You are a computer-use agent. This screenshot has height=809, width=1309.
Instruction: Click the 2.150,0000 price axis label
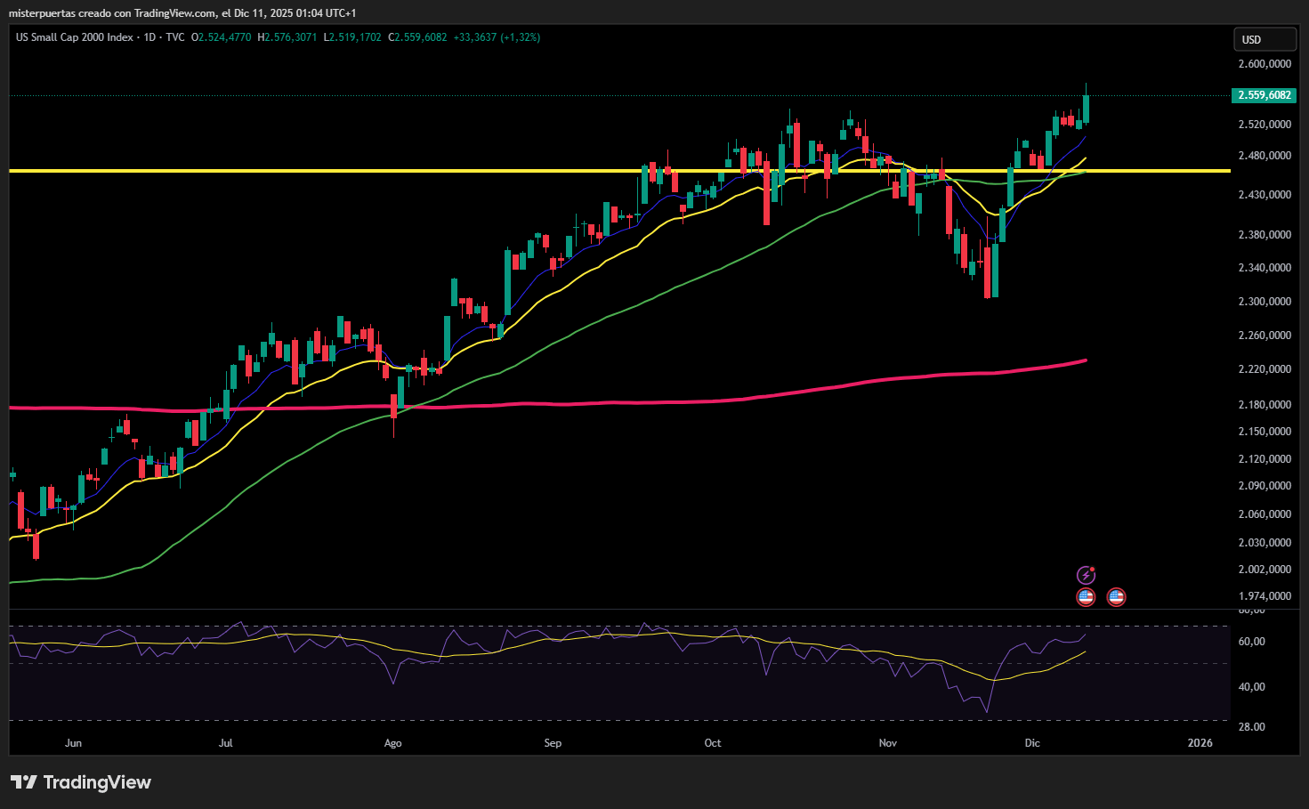pyautogui.click(x=1265, y=432)
